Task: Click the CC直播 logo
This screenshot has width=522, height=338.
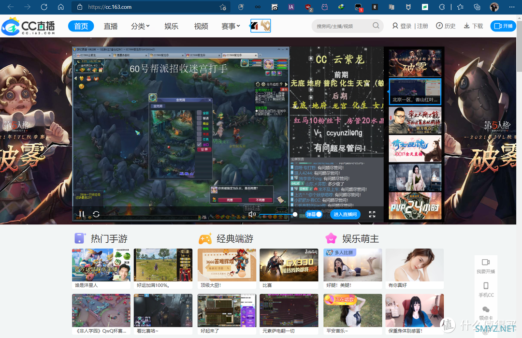Action: [x=29, y=26]
